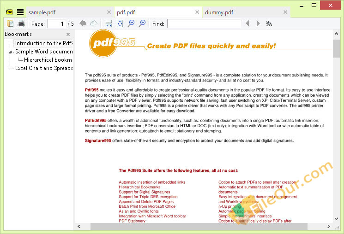
Task: Click the Find search field
Action: click(x=204, y=23)
